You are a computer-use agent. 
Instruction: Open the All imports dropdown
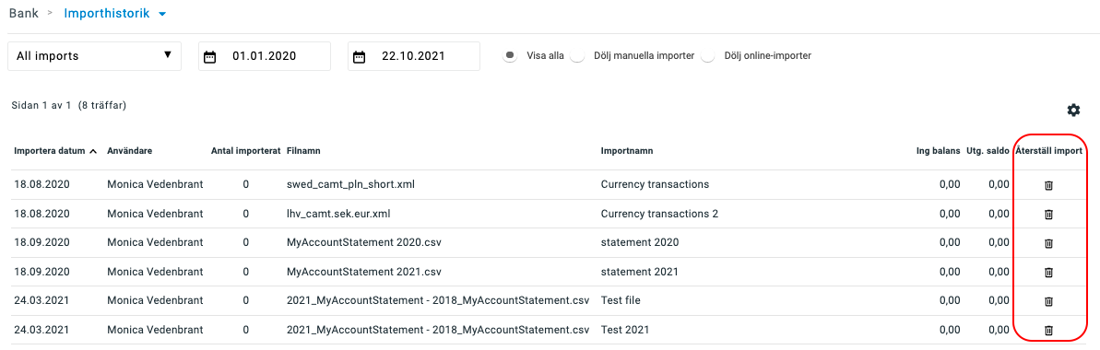coord(94,56)
